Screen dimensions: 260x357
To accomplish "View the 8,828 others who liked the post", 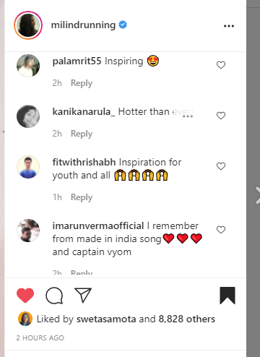I will click(x=186, y=319).
